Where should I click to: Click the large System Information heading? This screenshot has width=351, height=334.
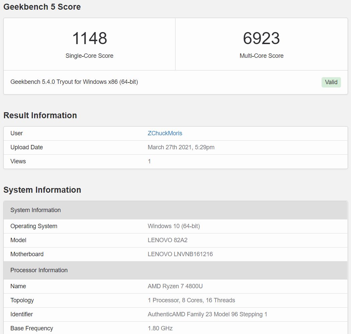[42, 190]
